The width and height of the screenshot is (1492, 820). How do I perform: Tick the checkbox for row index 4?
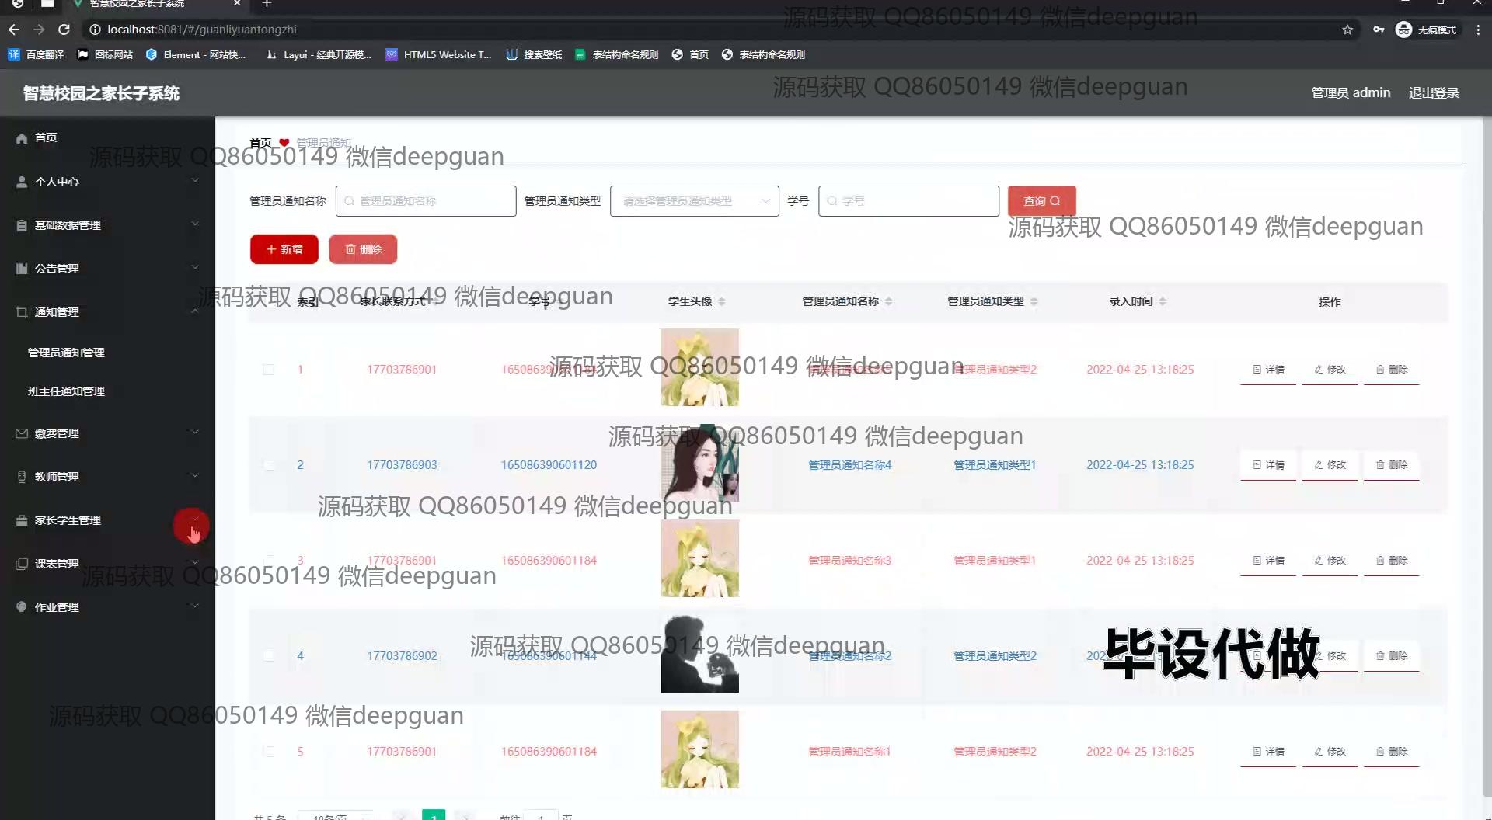[x=268, y=656]
